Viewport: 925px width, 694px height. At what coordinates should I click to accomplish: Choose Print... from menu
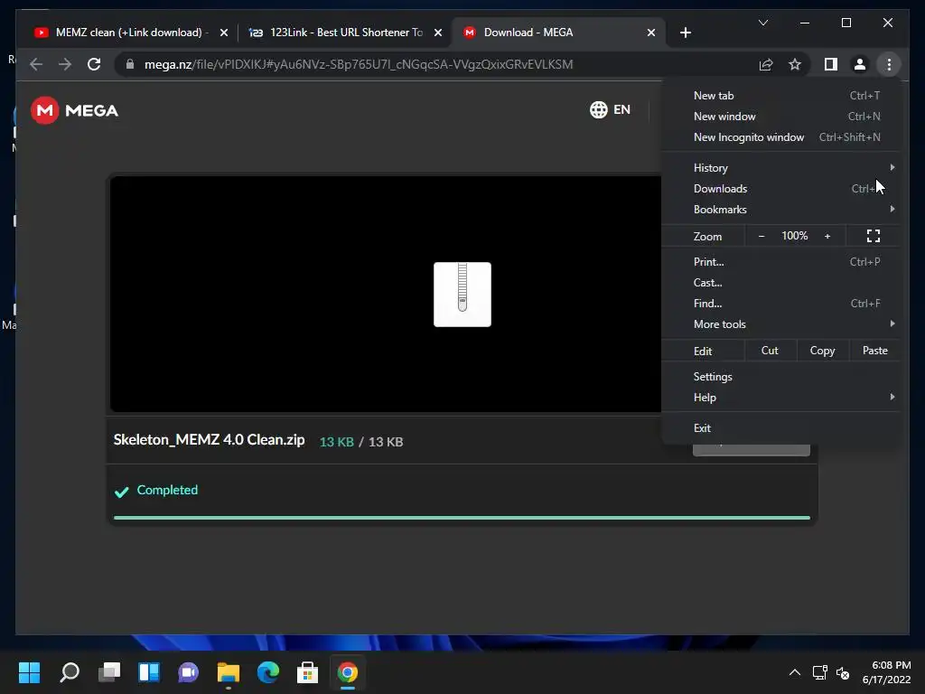[x=781, y=261]
